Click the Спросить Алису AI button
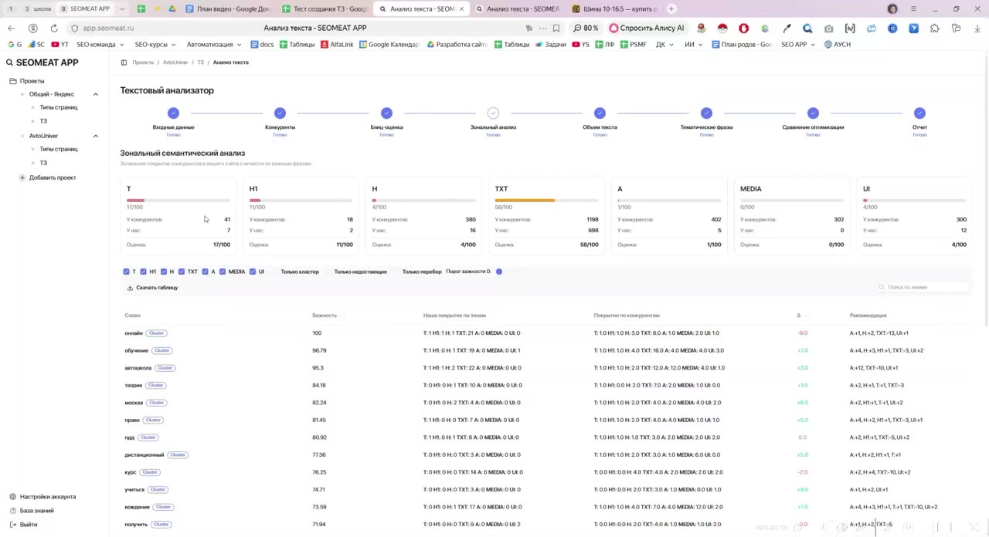The image size is (989, 537). 647,28
